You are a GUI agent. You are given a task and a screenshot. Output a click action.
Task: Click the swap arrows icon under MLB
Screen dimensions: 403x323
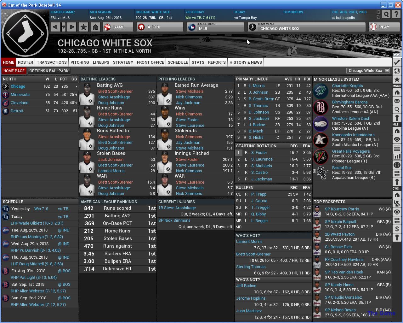click(x=397, y=173)
